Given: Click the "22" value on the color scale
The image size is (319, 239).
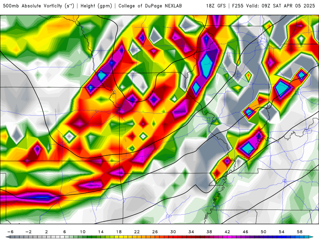Looking at the screenshot, I should 137,232.
